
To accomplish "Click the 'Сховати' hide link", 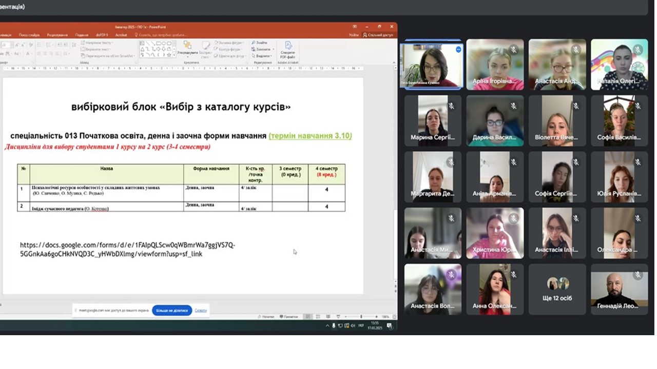I will [201, 310].
